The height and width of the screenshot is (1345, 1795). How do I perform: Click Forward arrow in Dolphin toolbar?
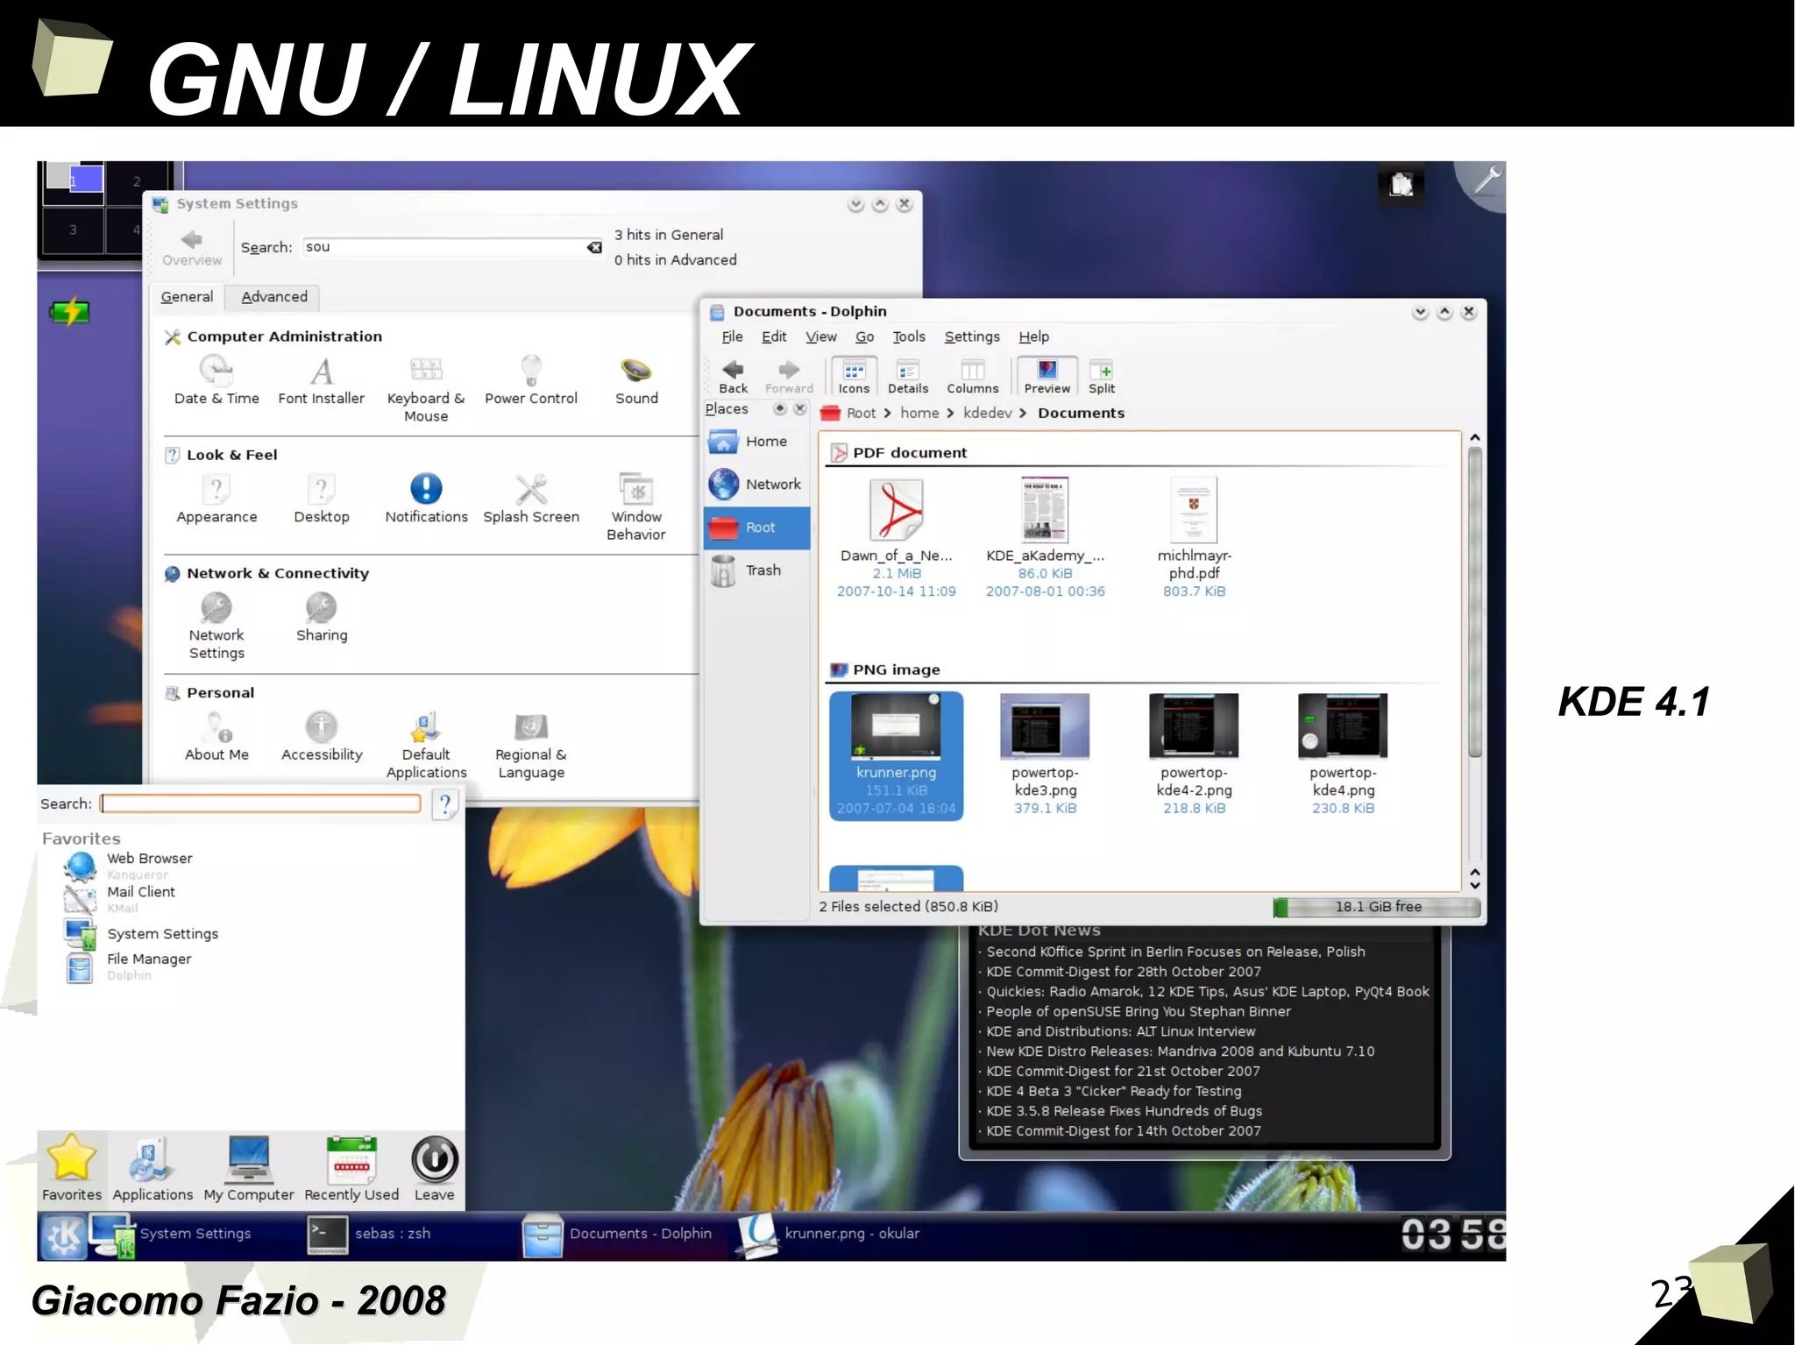789,376
